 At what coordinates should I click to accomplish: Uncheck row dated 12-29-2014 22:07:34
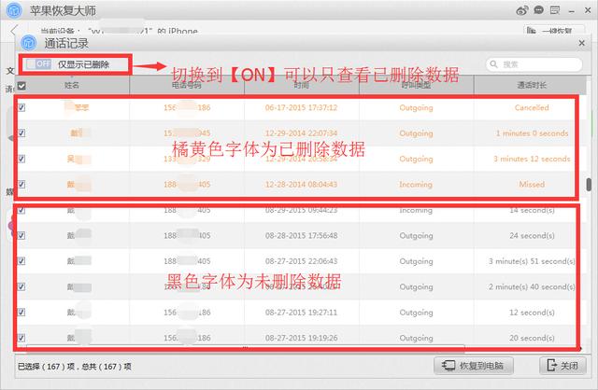click(x=21, y=132)
